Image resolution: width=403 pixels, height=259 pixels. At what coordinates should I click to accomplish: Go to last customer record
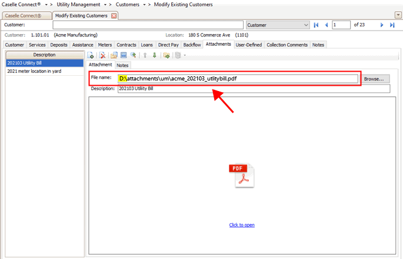392,25
